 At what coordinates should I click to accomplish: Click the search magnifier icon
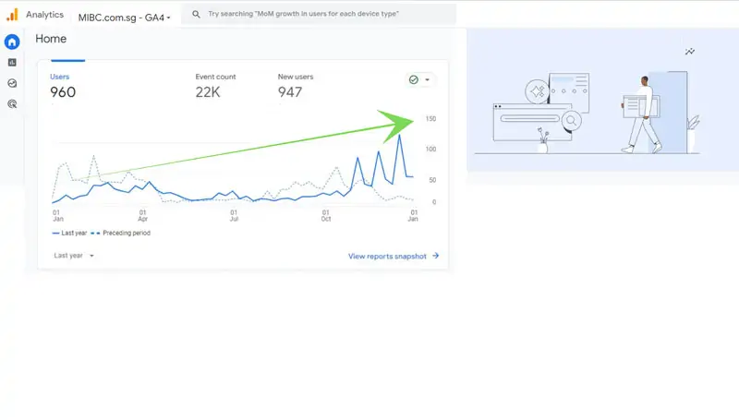[x=196, y=15]
